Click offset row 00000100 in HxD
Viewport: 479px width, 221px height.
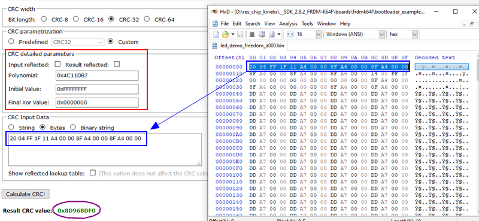pyautogui.click(x=229, y=175)
